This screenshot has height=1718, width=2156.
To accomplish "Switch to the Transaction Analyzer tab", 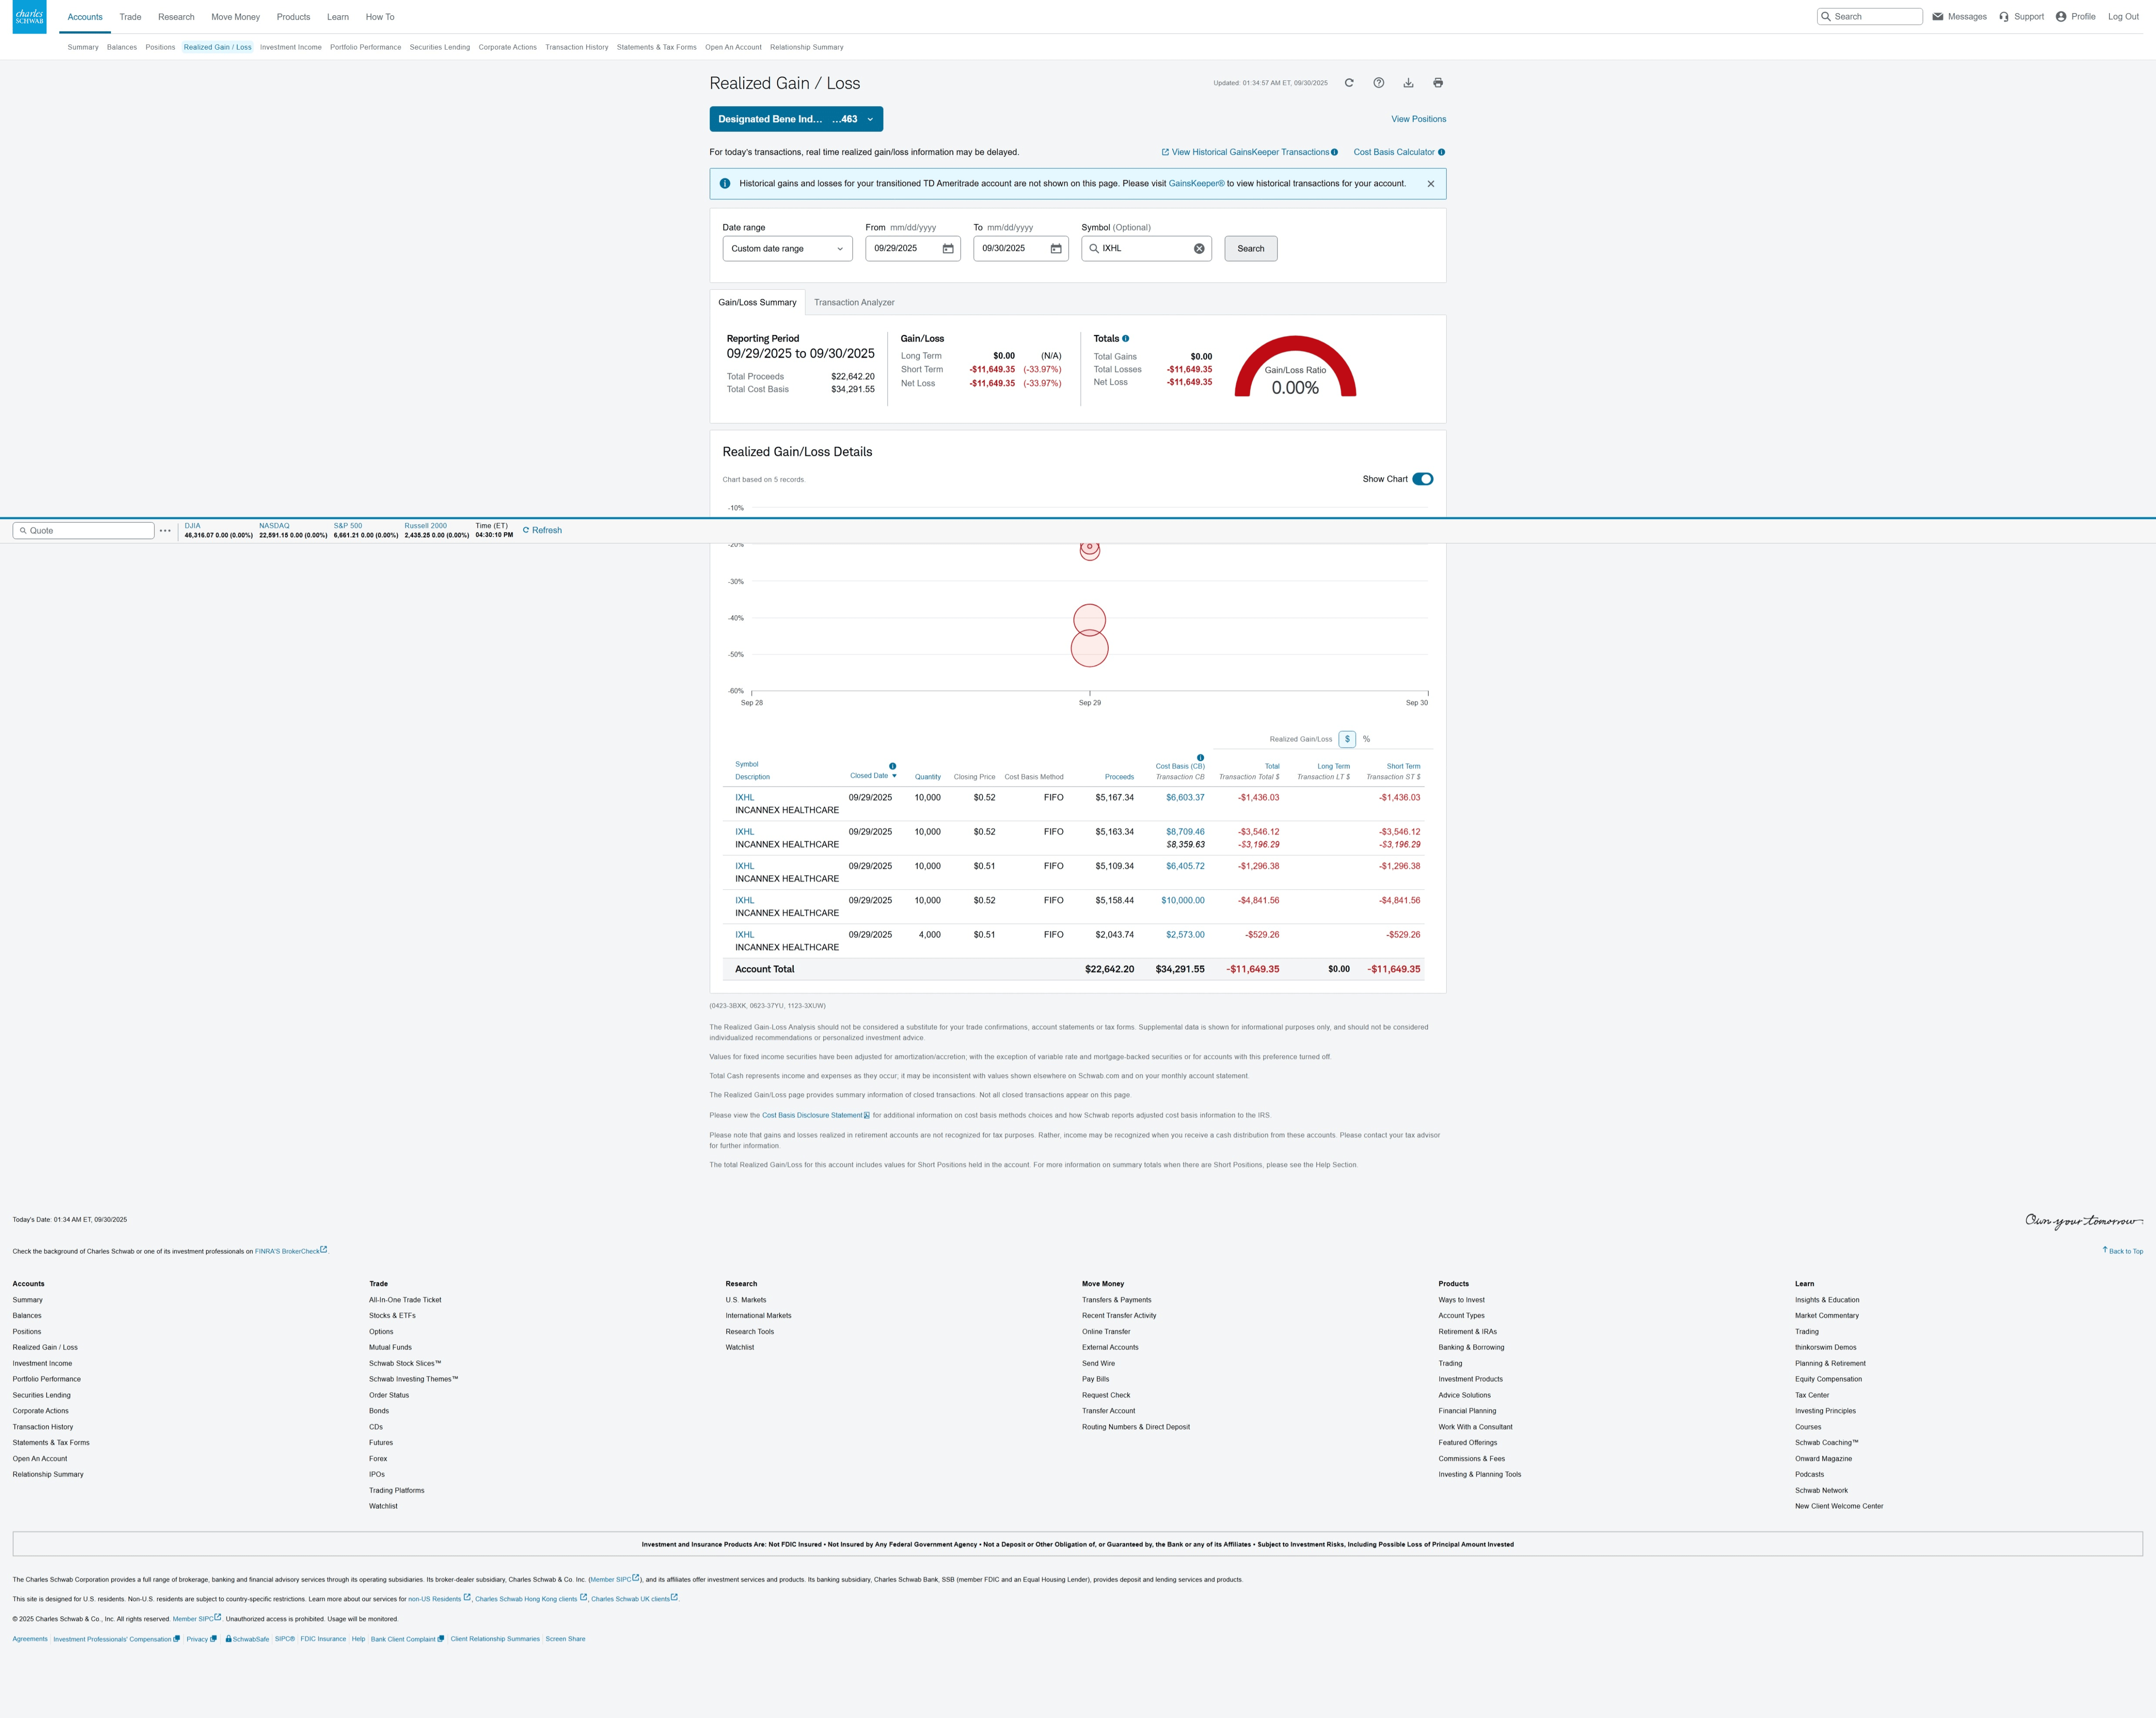I will tap(854, 303).
